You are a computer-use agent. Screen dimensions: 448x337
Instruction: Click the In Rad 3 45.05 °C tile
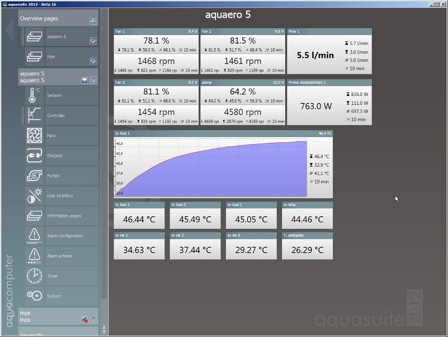(x=251, y=215)
